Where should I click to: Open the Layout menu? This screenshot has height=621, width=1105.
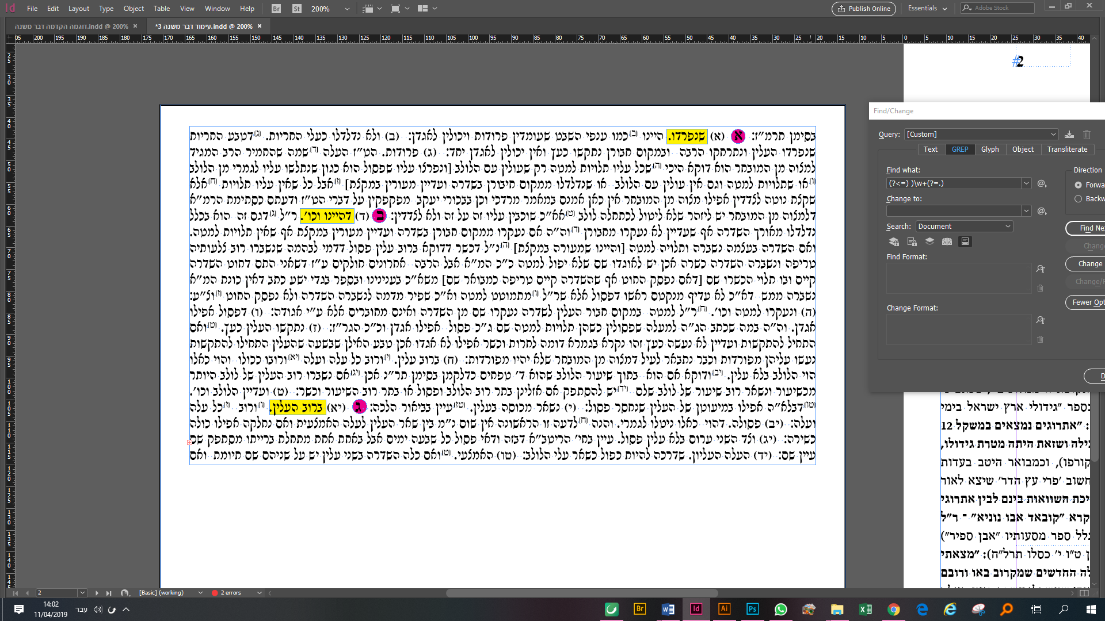(79, 9)
